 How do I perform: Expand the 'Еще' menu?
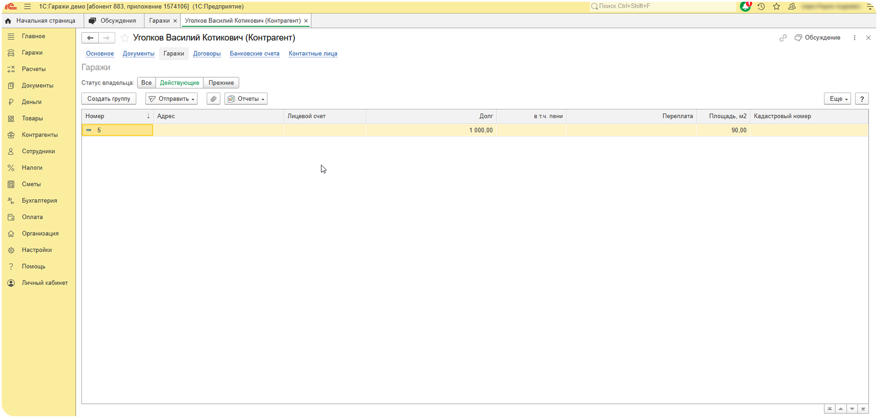tap(837, 99)
